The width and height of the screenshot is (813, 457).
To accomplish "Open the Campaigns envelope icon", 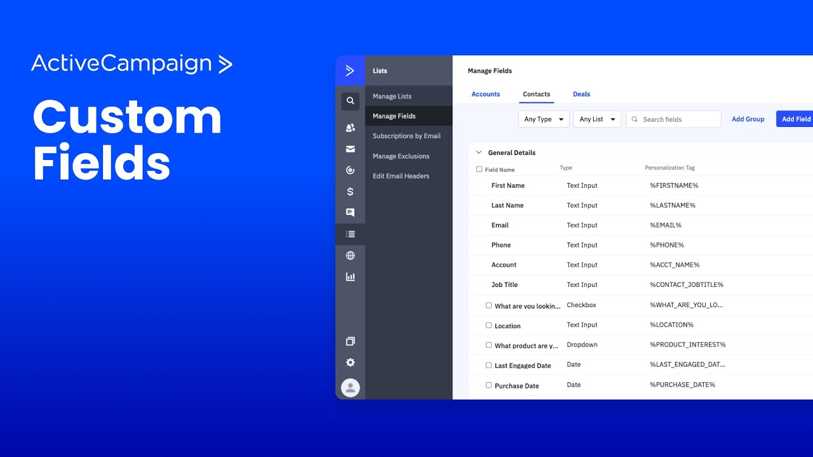I will [x=350, y=149].
